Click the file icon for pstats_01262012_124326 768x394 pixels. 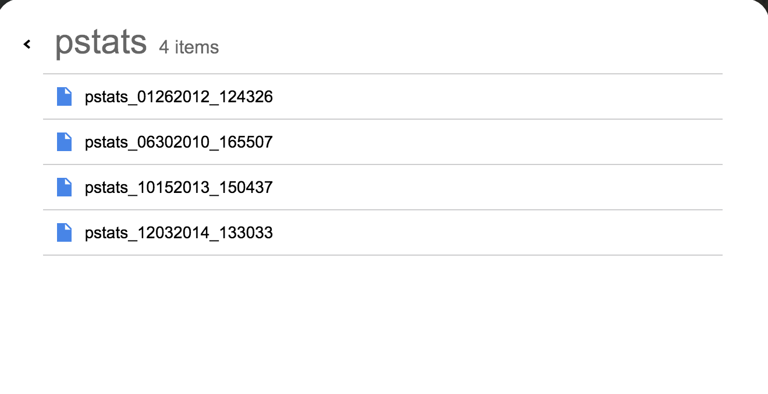[64, 96]
